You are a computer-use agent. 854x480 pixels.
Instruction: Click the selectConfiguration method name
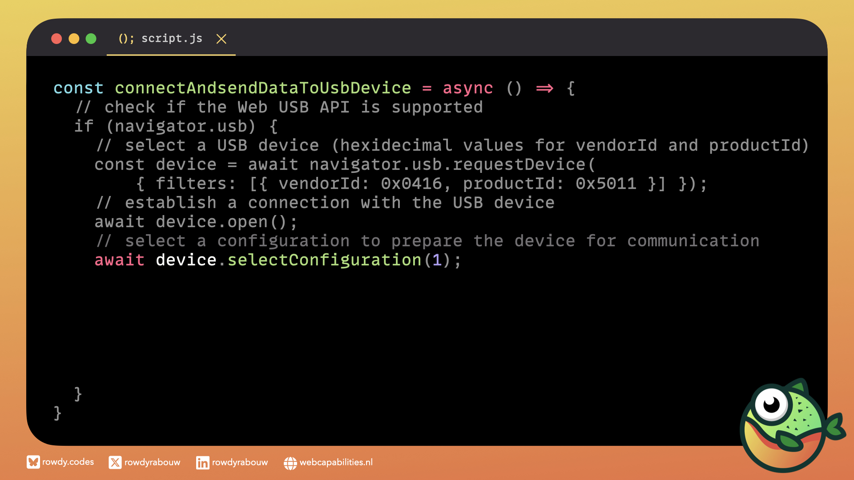click(324, 260)
